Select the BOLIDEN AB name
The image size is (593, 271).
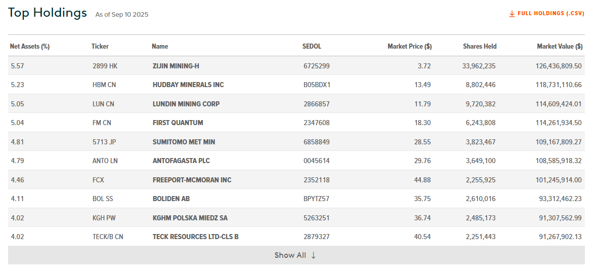click(x=172, y=199)
